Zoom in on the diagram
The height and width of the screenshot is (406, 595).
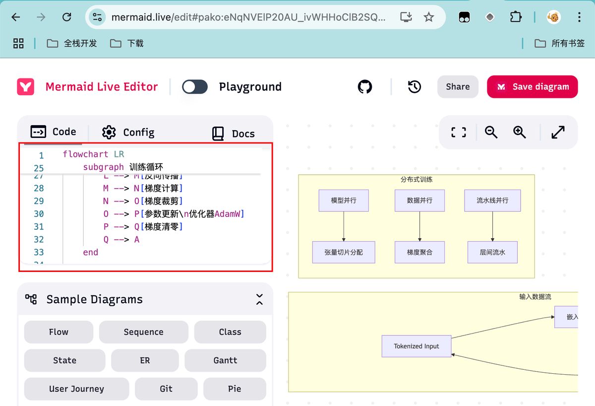coord(520,132)
